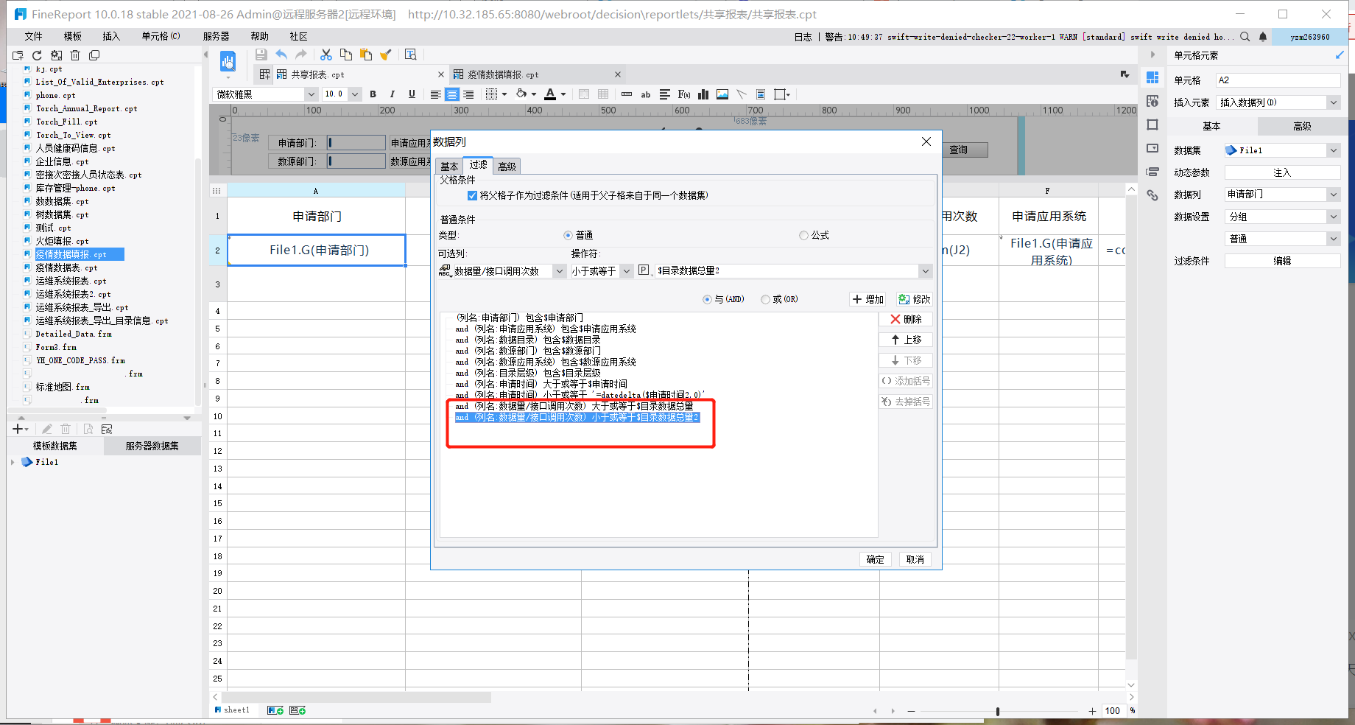Viewport: 1355px width, 725px height.
Task: Switch to the 高级 tab in dialog
Action: [507, 167]
